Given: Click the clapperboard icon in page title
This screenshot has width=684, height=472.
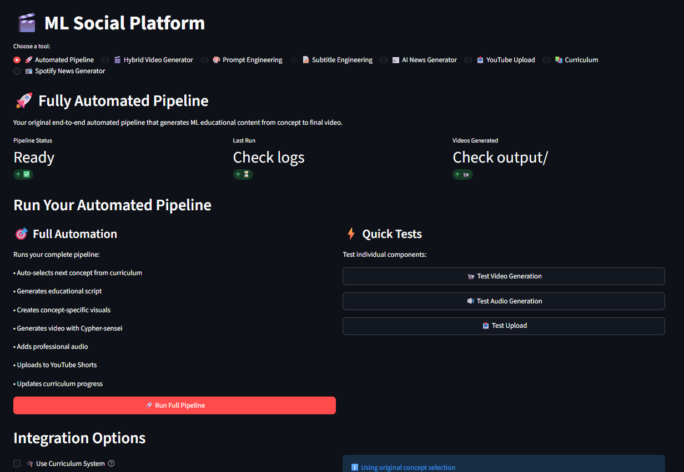Looking at the screenshot, I should (x=26, y=23).
